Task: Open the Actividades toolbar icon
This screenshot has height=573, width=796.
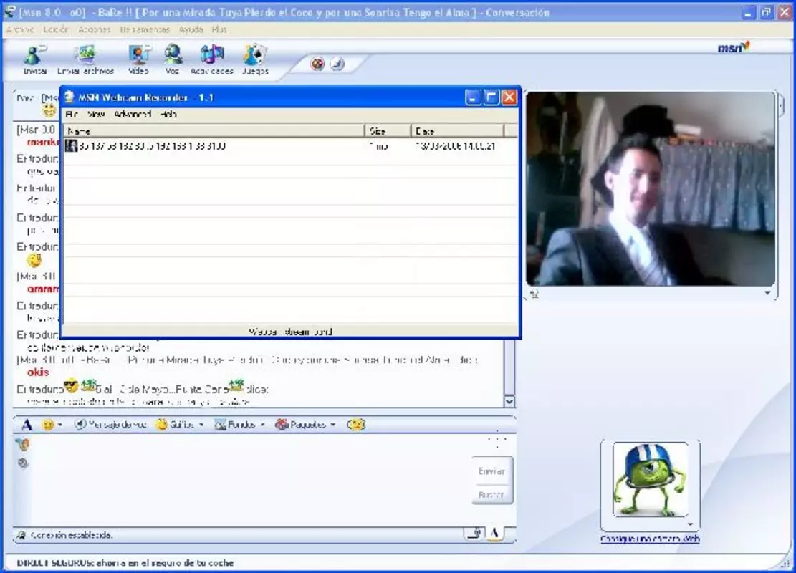Action: pos(211,55)
